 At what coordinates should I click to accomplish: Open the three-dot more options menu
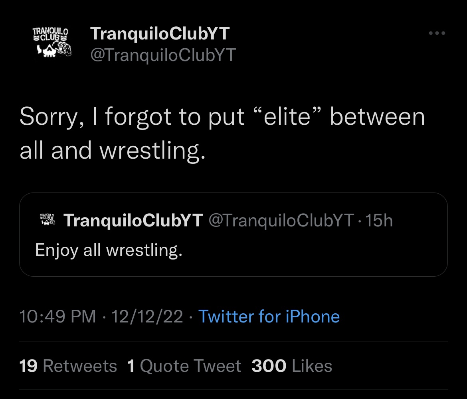[437, 33]
